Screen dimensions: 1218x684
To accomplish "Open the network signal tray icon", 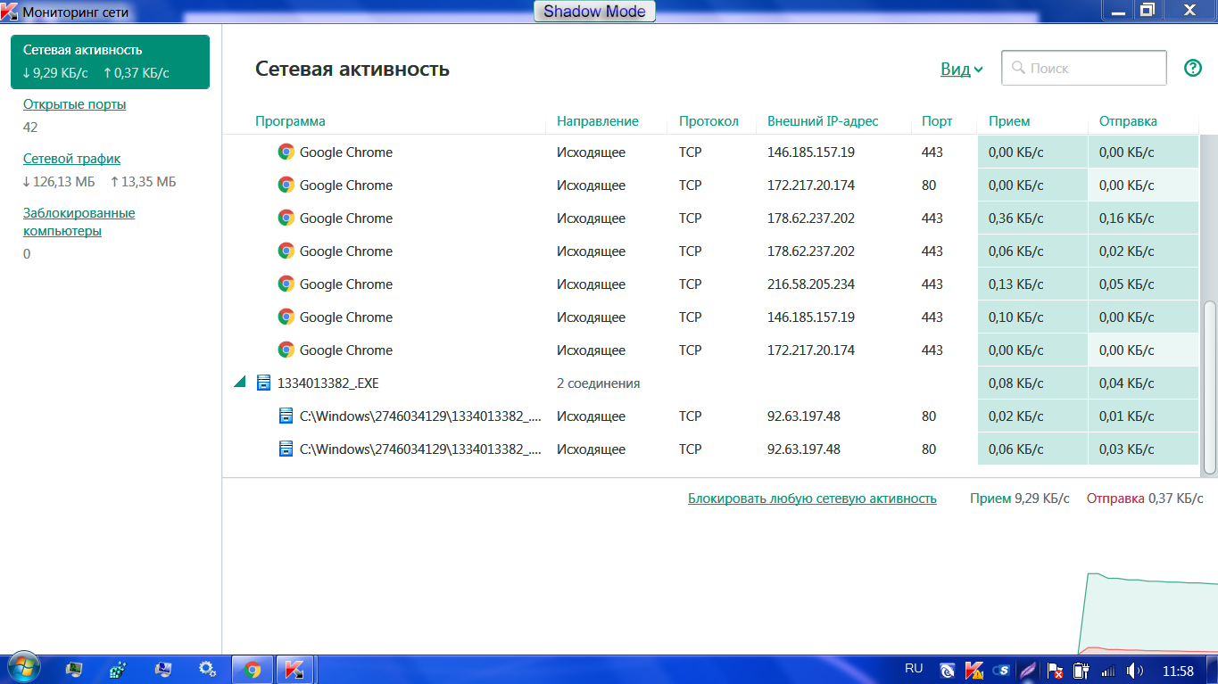I will click(1108, 670).
